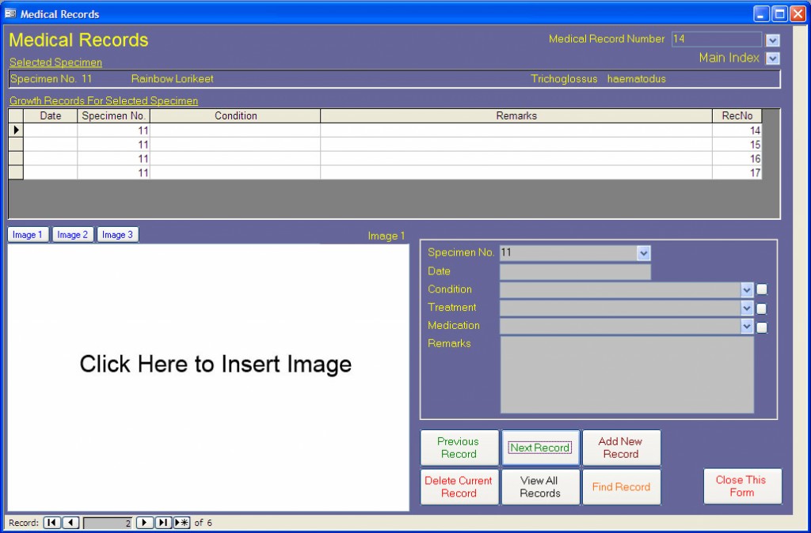Expand the Specimen No. combo box

click(x=643, y=253)
